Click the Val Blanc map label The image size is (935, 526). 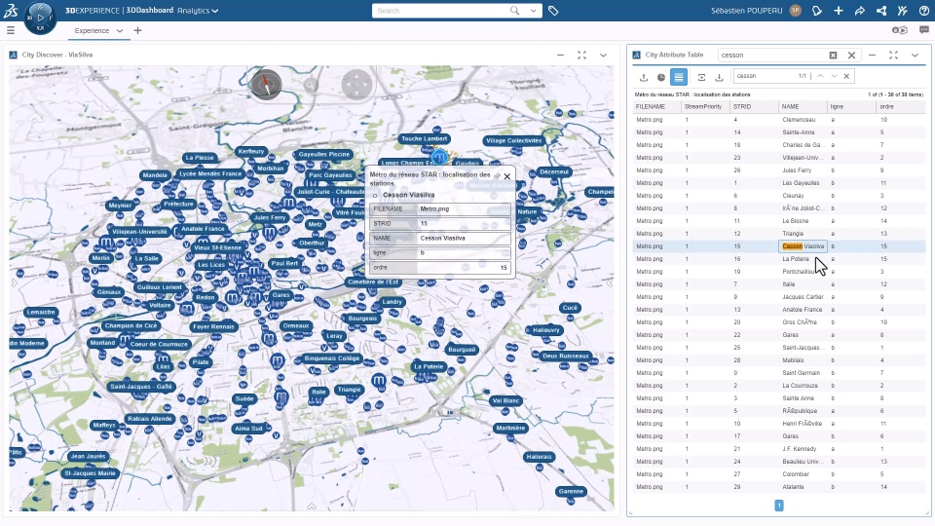[505, 400]
